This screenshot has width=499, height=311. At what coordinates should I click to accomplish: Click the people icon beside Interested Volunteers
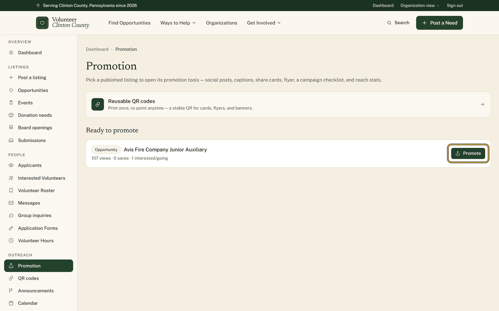(11, 178)
